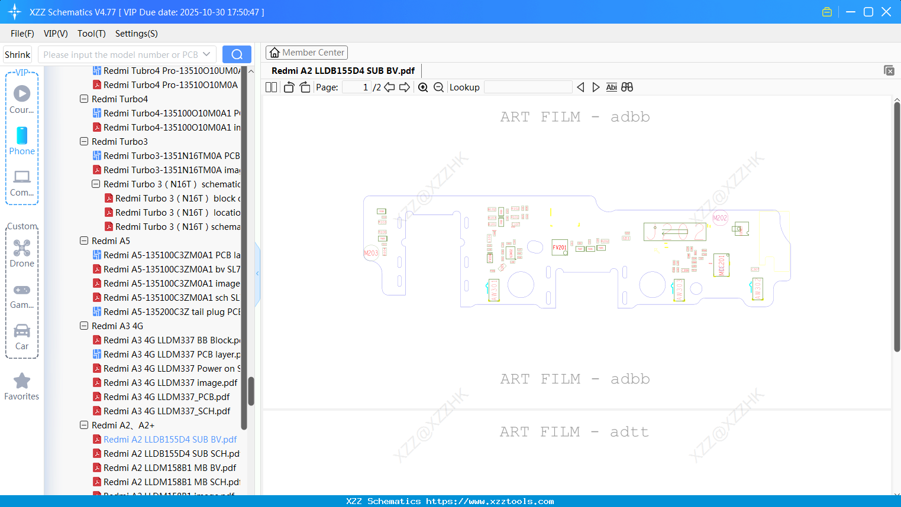Select the Redmi A2 LLDB155D4 SUB BV.pdf tab
The width and height of the screenshot is (901, 507).
[343, 71]
